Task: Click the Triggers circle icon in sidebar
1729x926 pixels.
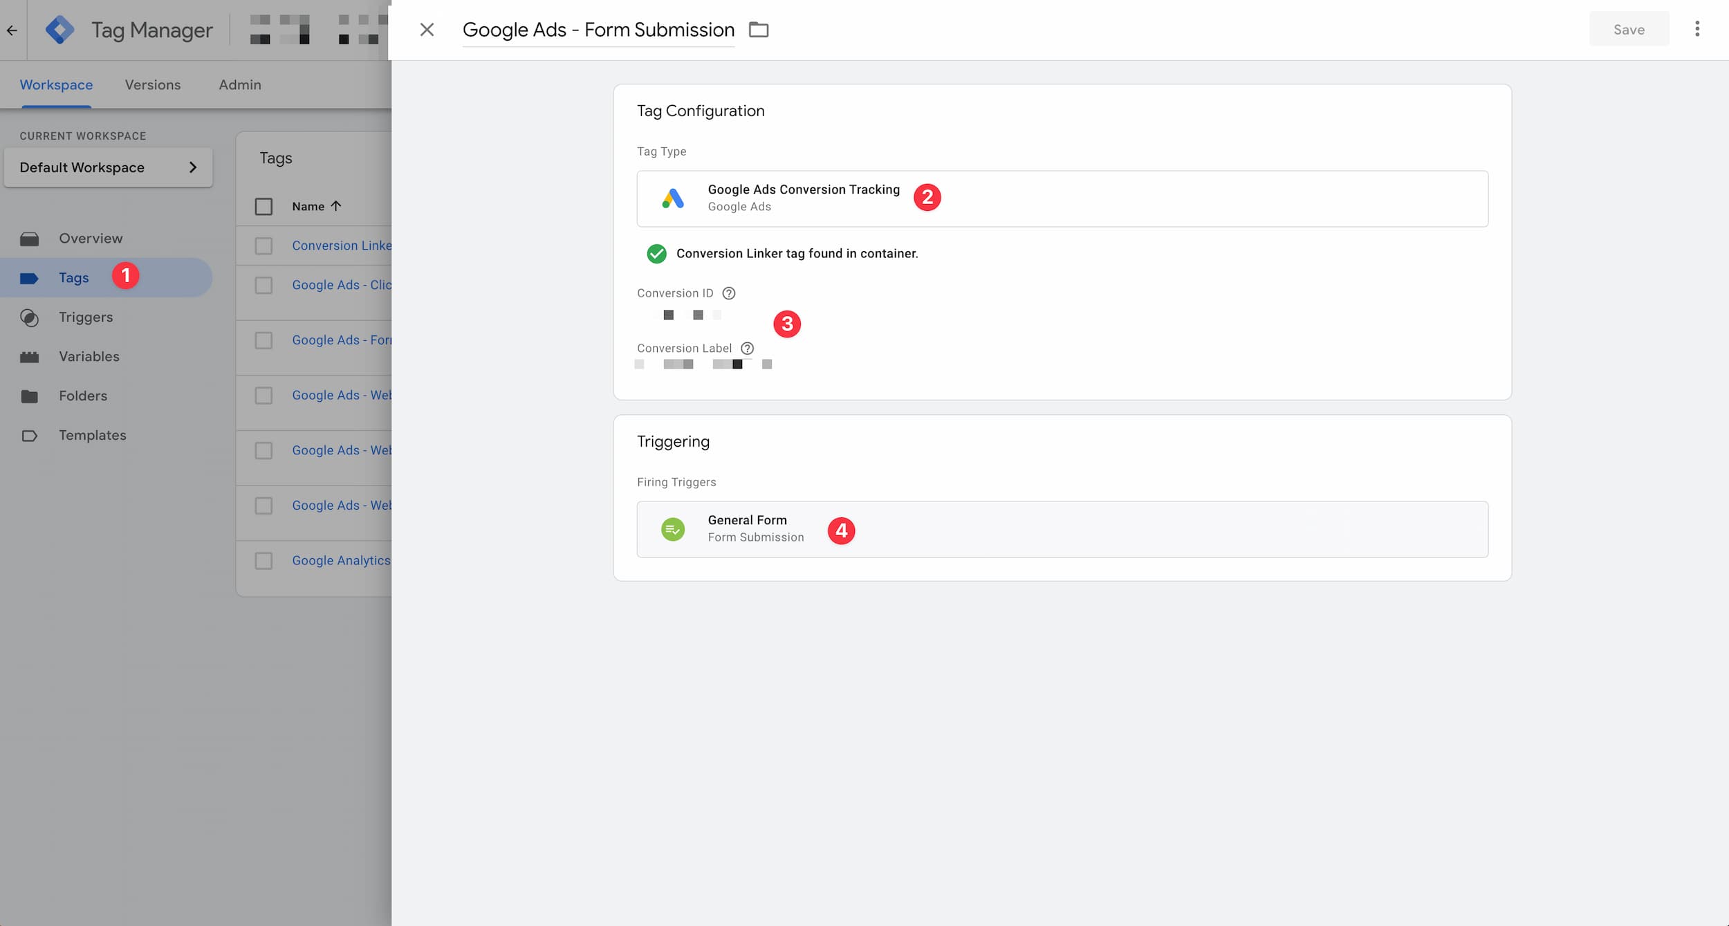Action: pyautogui.click(x=29, y=318)
